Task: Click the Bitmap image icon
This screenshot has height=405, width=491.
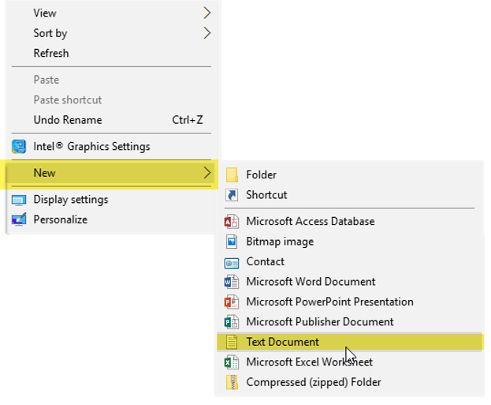Action: [232, 242]
